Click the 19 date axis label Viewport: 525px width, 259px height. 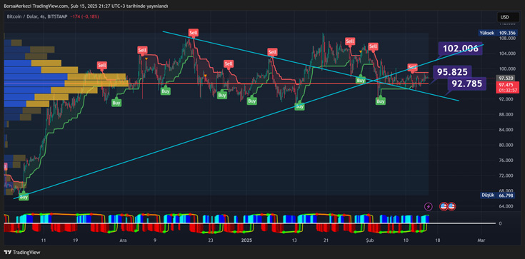tap(75, 240)
